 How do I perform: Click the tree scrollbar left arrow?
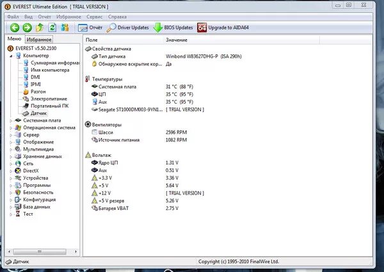[10, 252]
